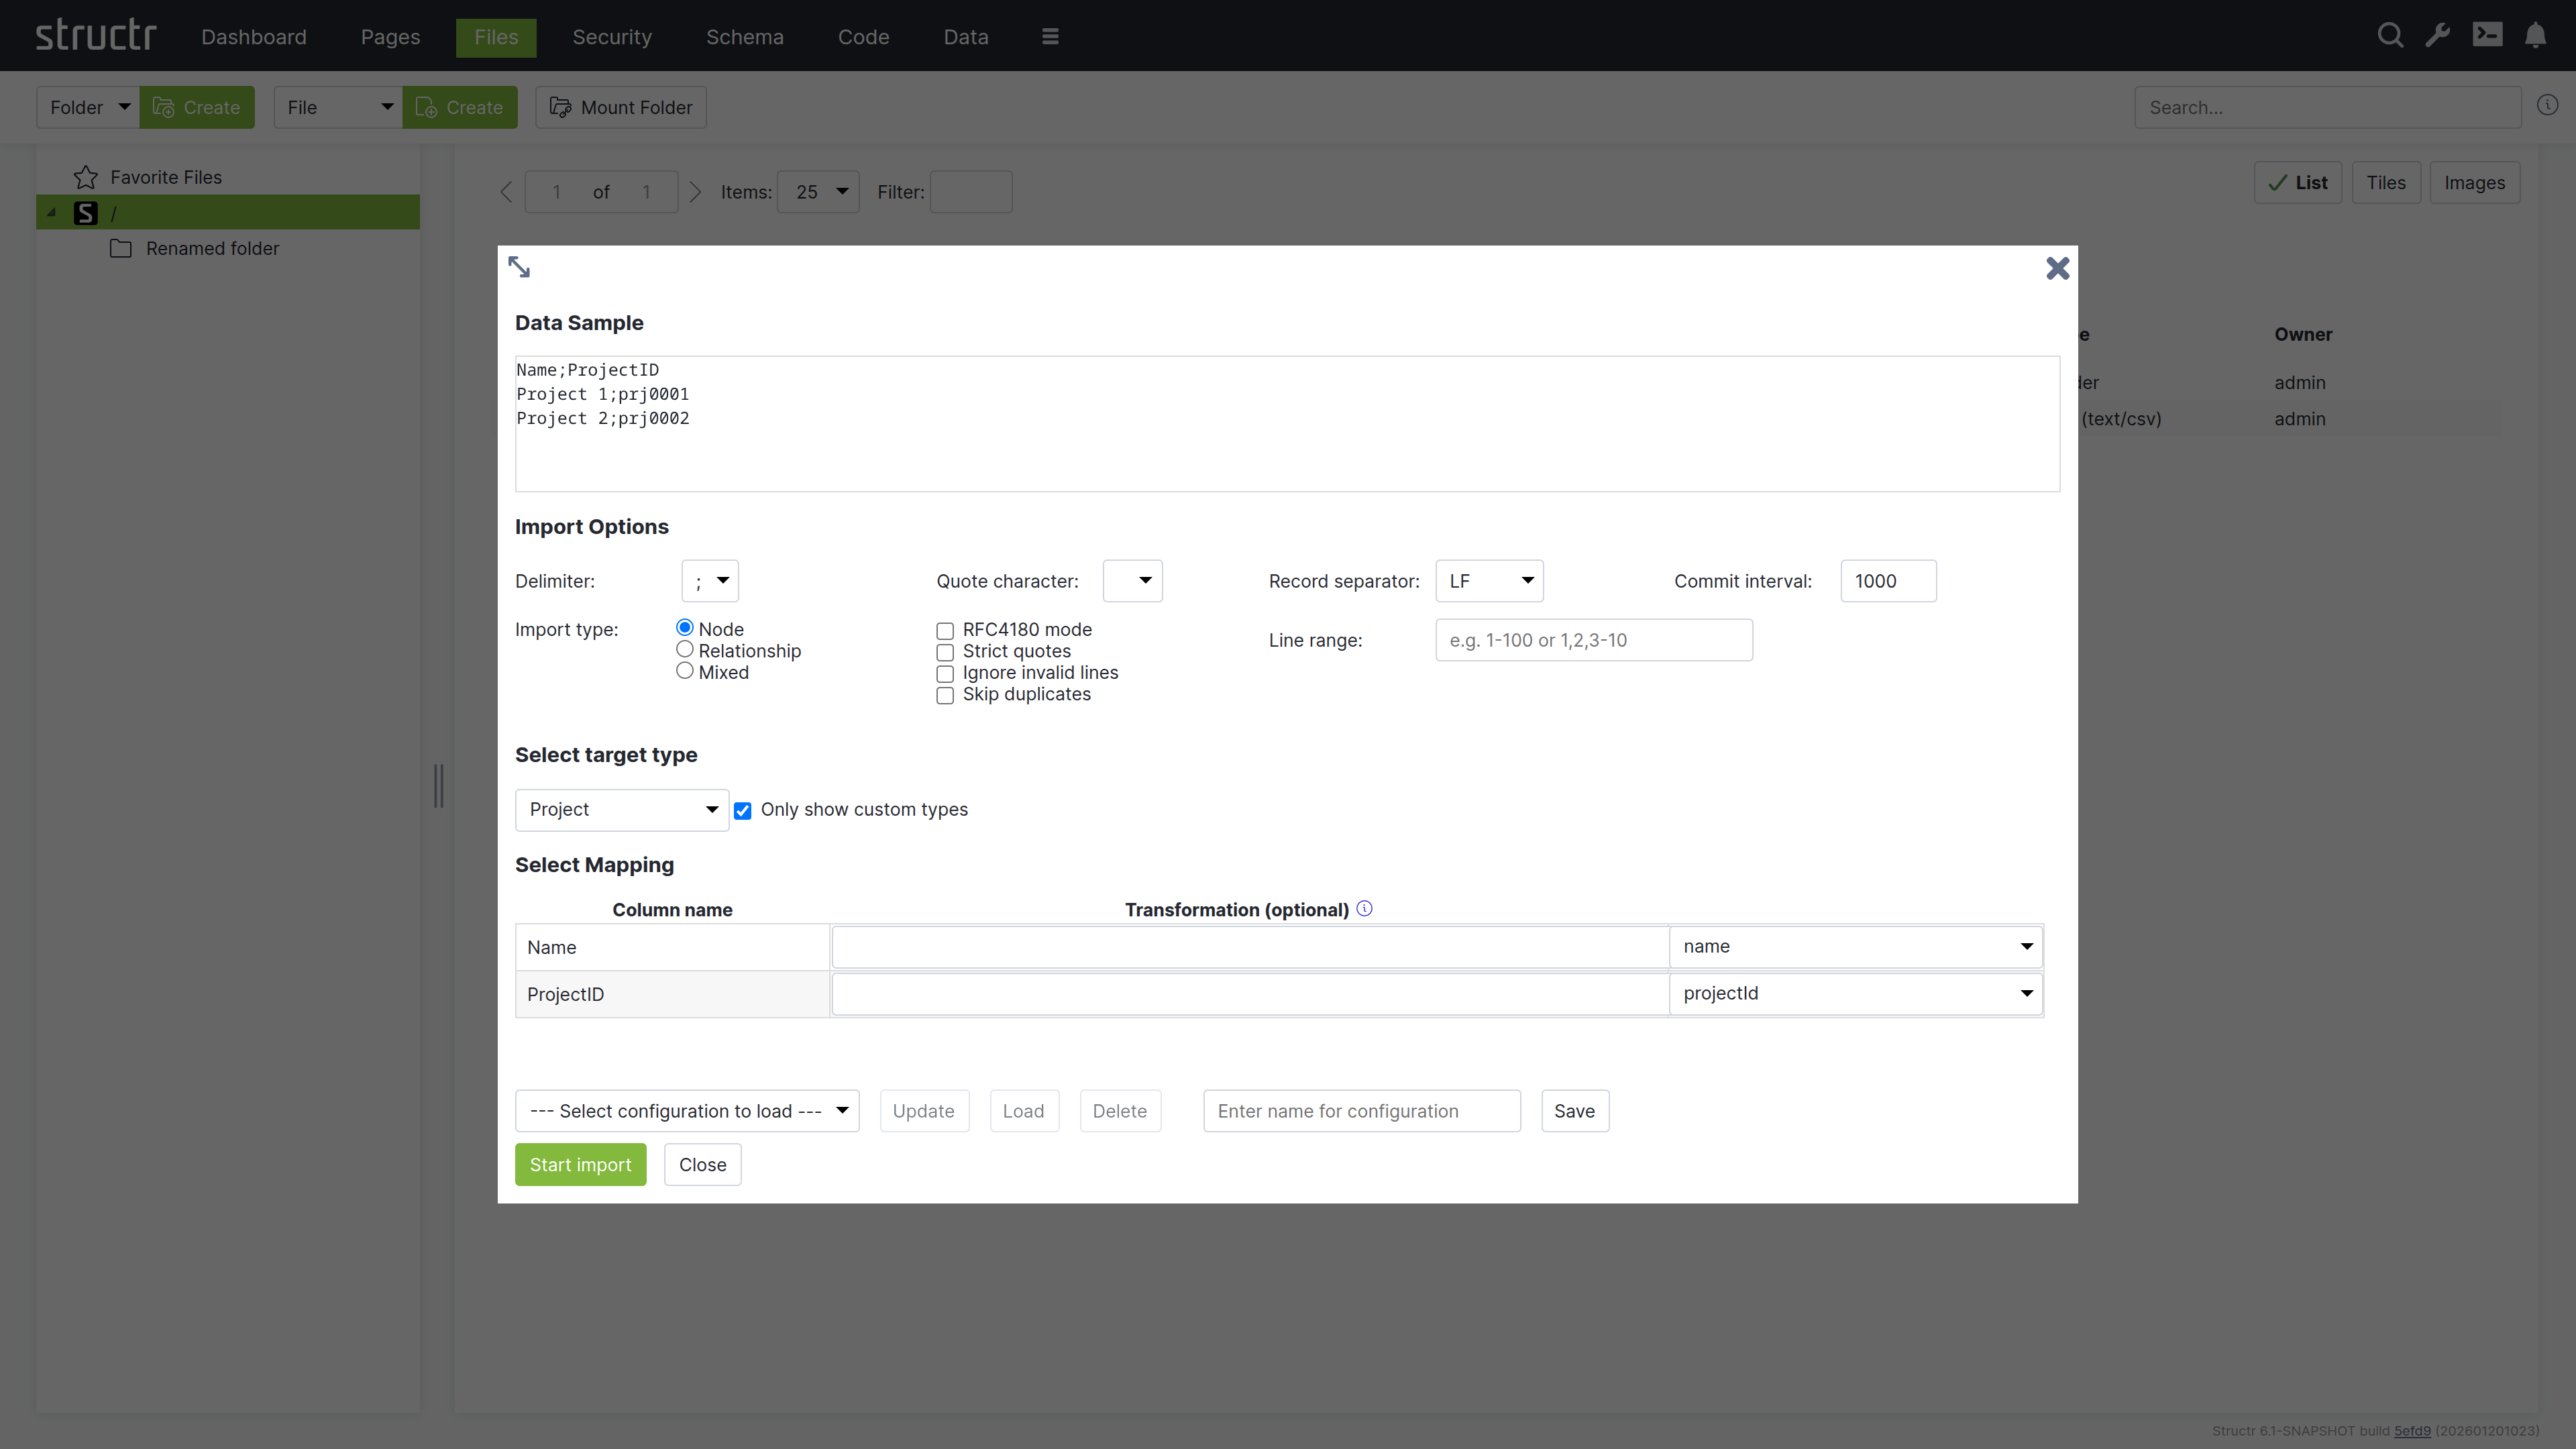Open the terminal console icon top right
The width and height of the screenshot is (2576, 1449).
pyautogui.click(x=2488, y=35)
